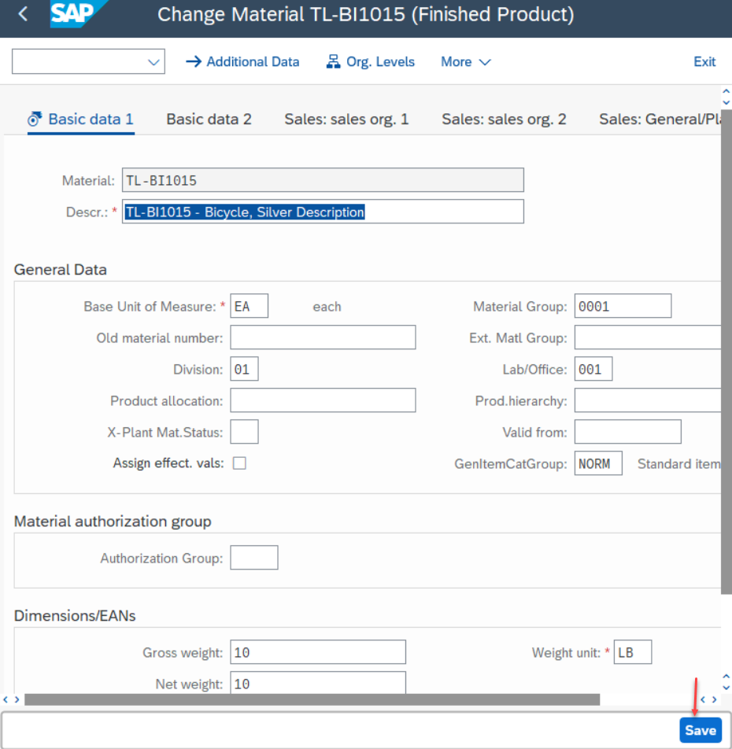Viewport: 732px width, 749px height.
Task: Click the Basic data 1 tab icon
Action: pos(35,119)
